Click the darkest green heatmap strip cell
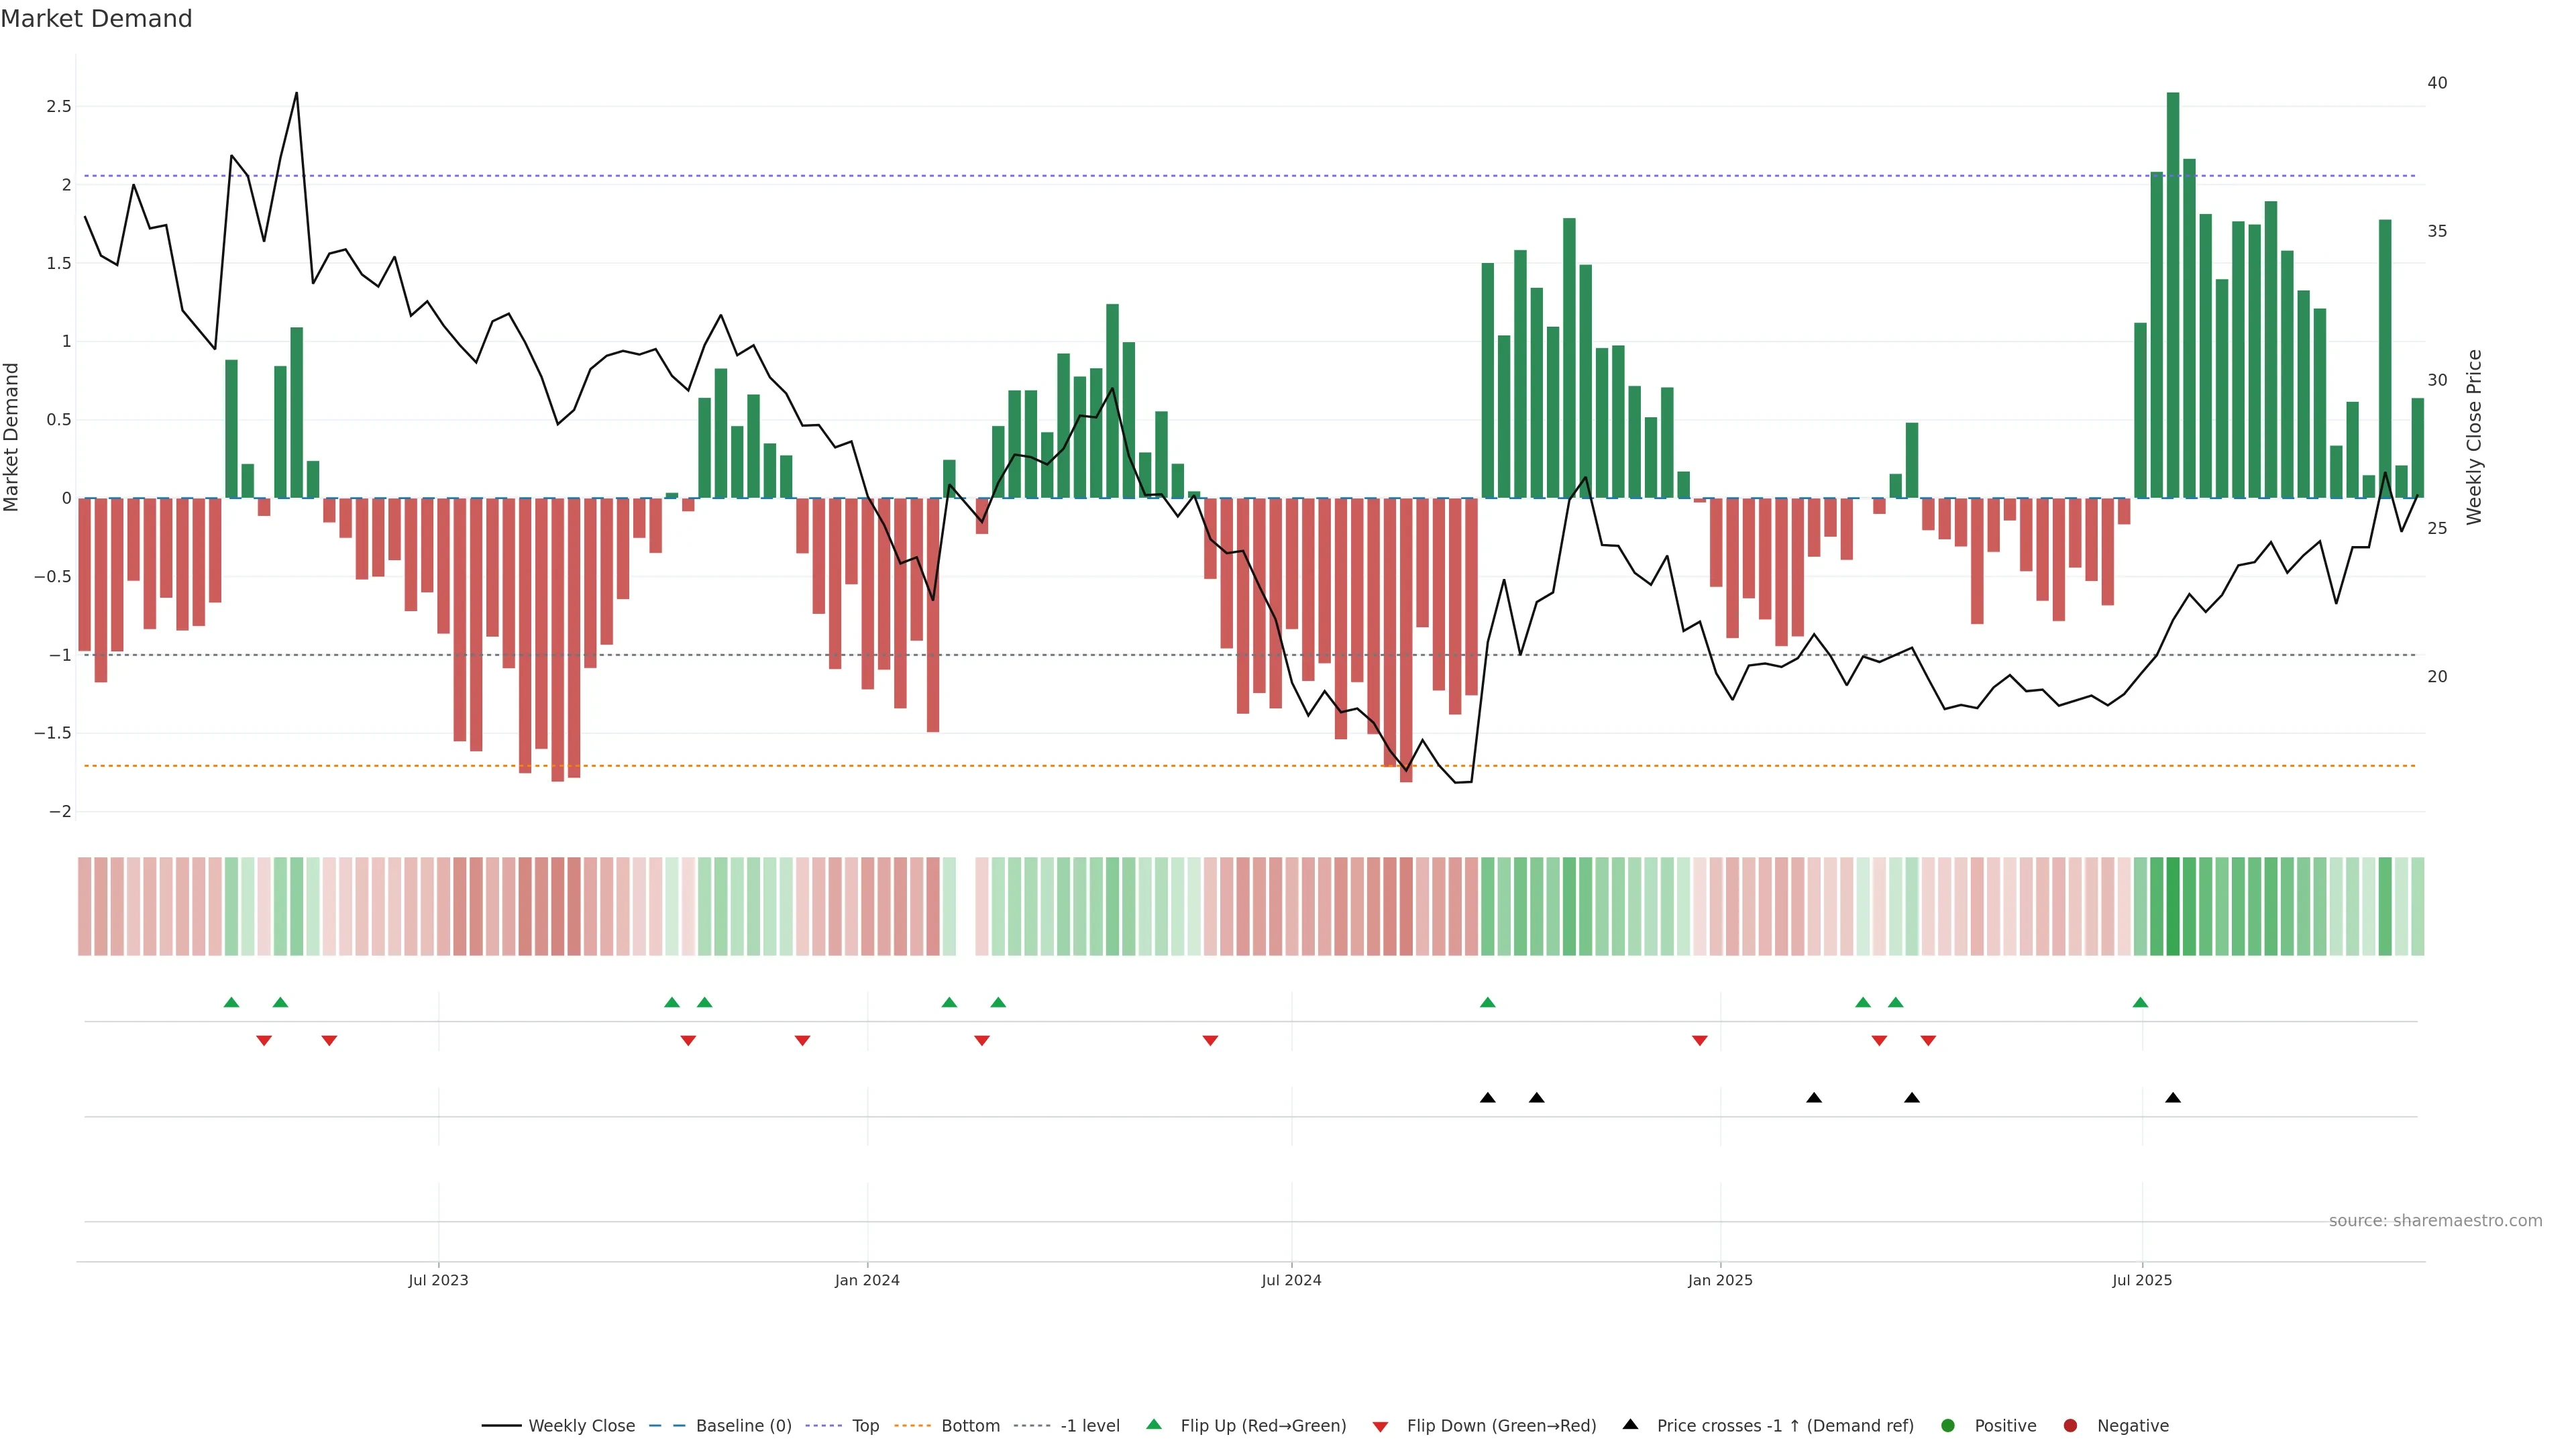Image resolution: width=2576 pixels, height=1449 pixels. [2172, 906]
